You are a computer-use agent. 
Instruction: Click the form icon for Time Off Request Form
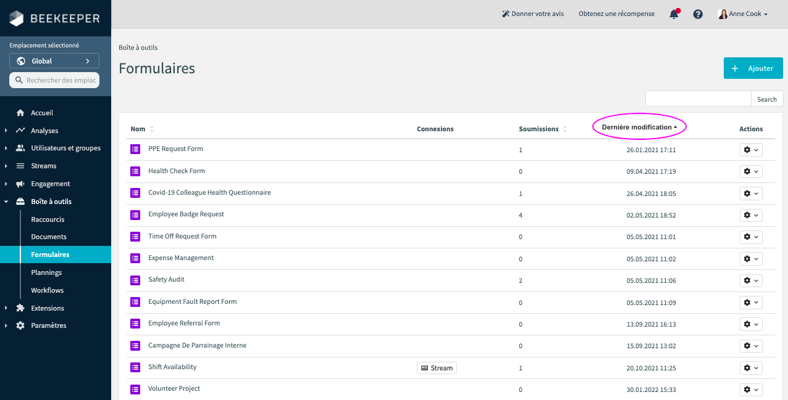135,237
